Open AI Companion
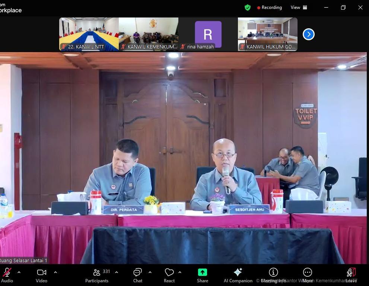369x286 pixels. [x=238, y=275]
